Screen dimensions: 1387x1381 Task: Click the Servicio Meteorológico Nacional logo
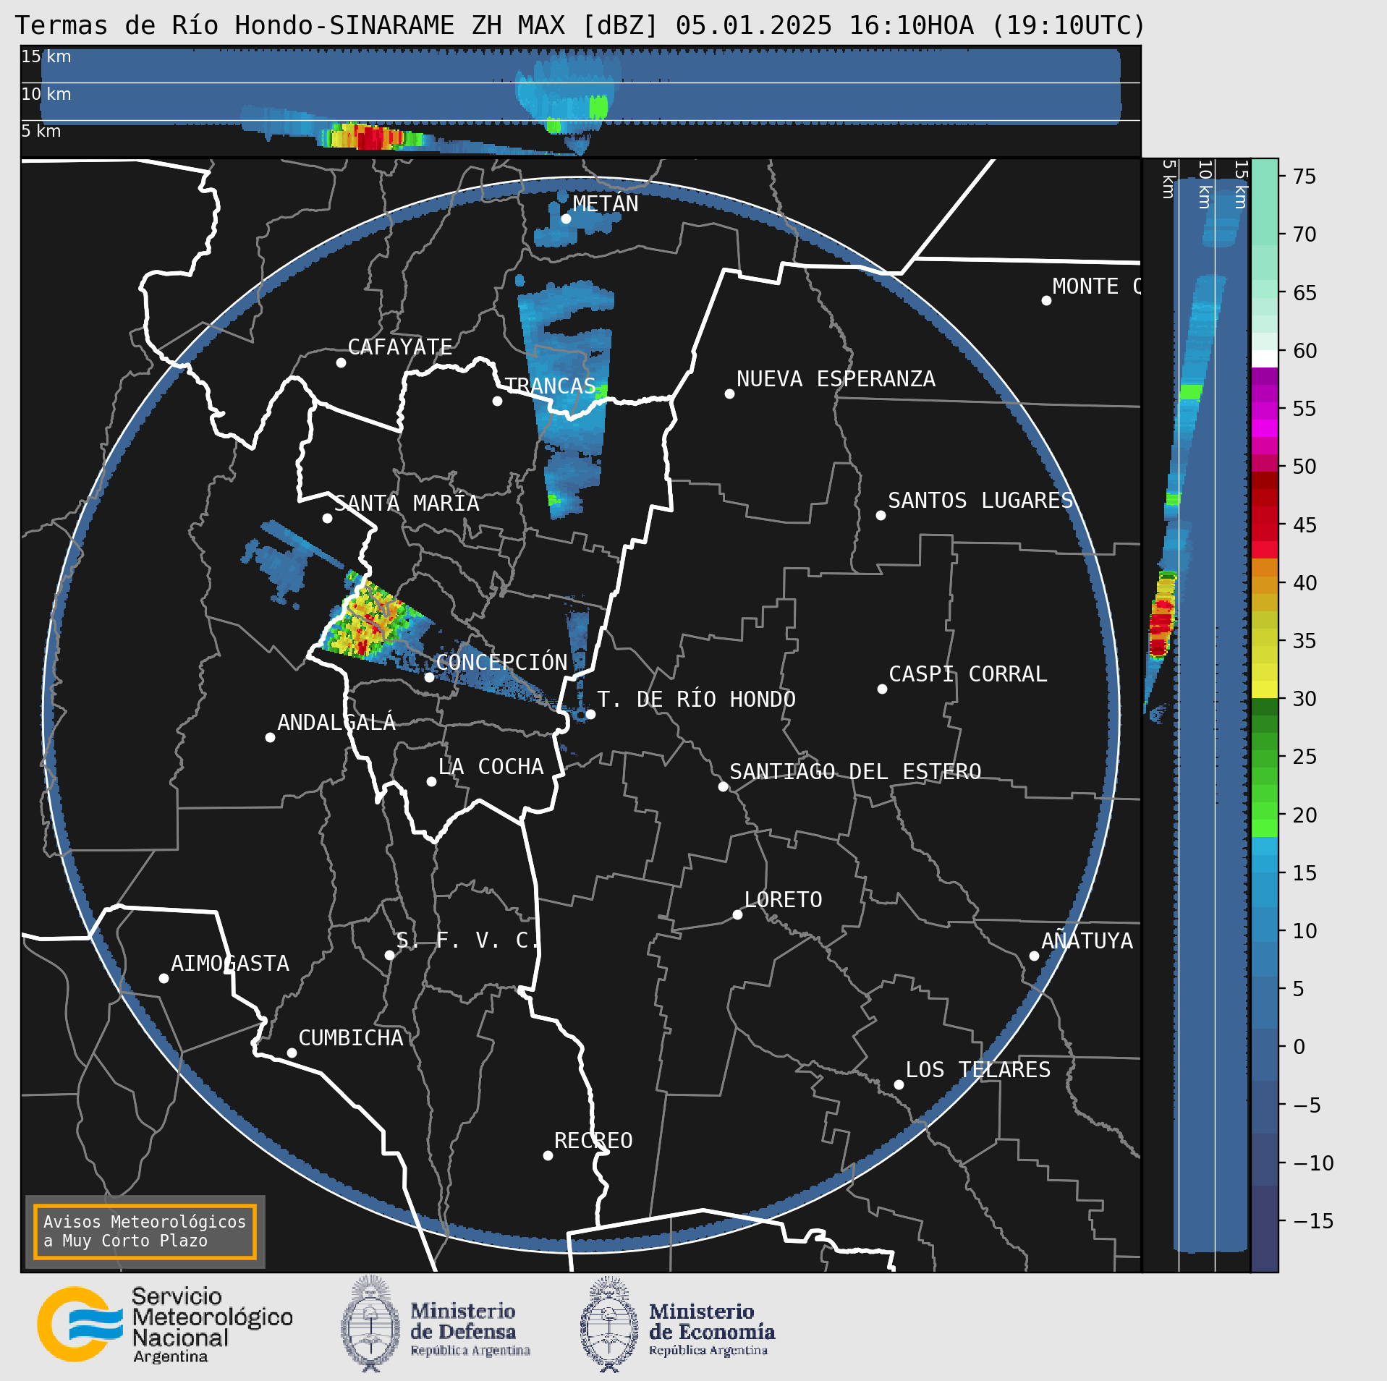(165, 1325)
